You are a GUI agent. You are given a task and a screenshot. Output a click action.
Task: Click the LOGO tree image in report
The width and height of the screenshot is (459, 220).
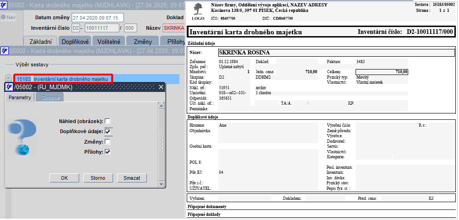coord(198,9)
